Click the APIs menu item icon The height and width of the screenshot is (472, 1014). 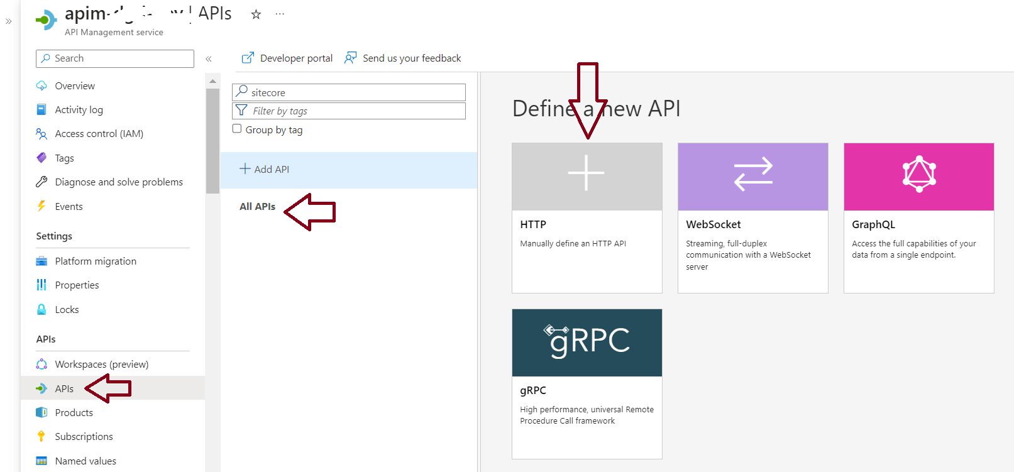(41, 388)
